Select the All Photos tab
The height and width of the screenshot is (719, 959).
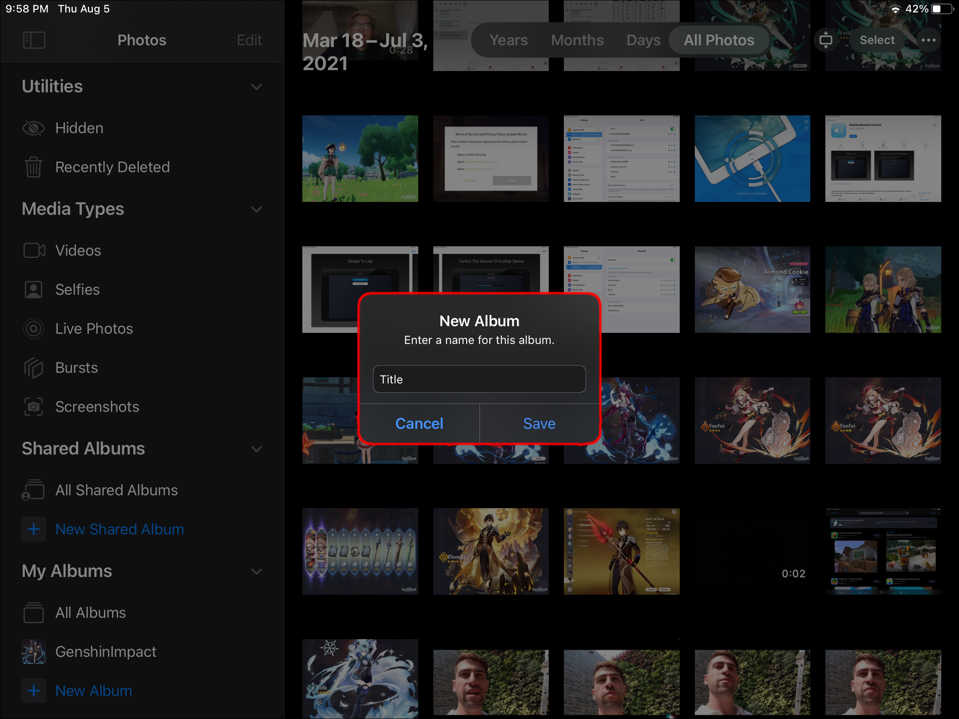tap(719, 40)
